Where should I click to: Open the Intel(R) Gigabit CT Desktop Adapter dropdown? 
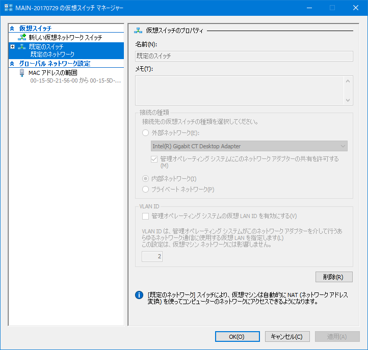click(x=249, y=146)
